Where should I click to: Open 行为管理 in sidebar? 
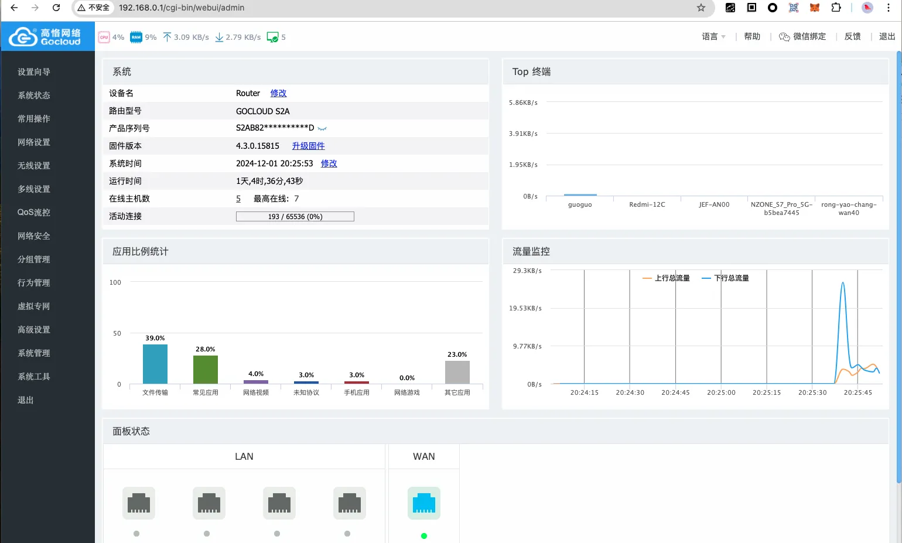tap(34, 283)
